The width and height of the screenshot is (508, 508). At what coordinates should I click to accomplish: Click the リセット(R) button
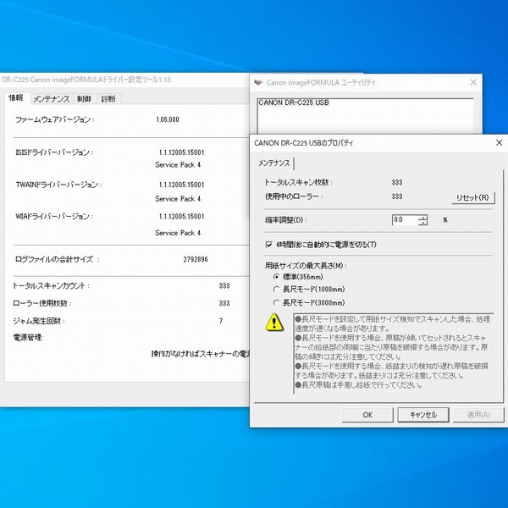472,197
